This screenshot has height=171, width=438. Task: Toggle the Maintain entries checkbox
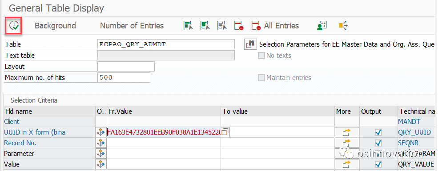click(x=261, y=78)
